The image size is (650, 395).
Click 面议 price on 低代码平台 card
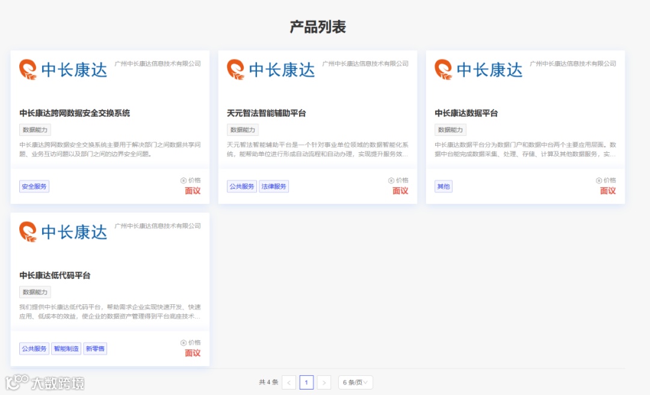point(193,353)
